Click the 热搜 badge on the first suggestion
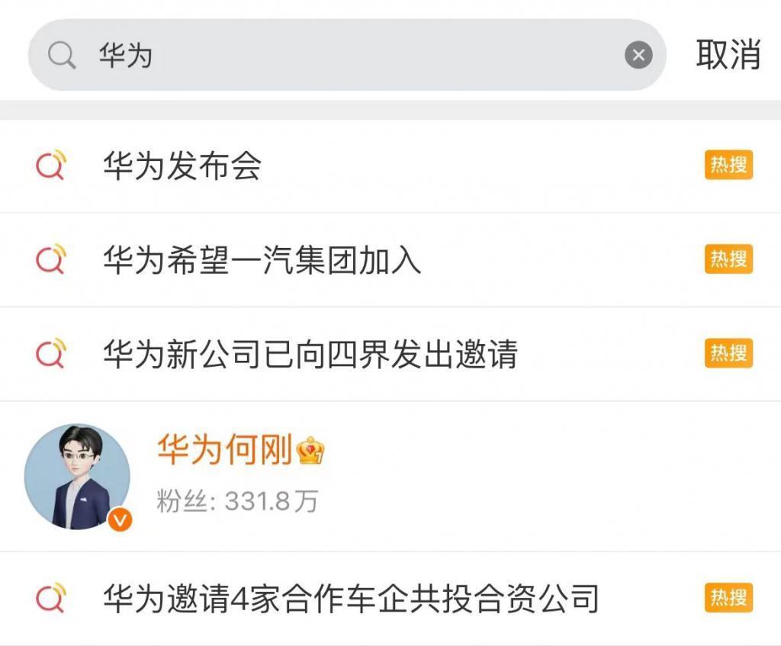Screen dimensions: 781x646 [730, 164]
